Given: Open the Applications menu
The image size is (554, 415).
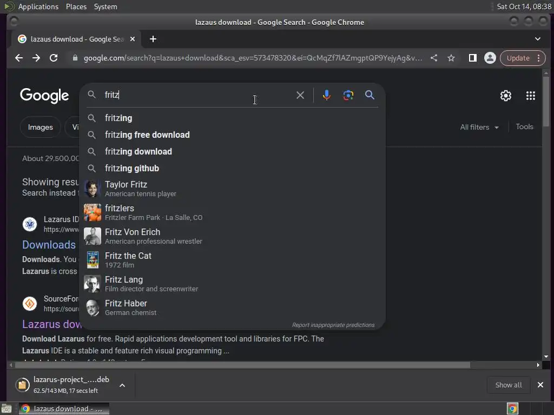Looking at the screenshot, I should pos(38,6).
